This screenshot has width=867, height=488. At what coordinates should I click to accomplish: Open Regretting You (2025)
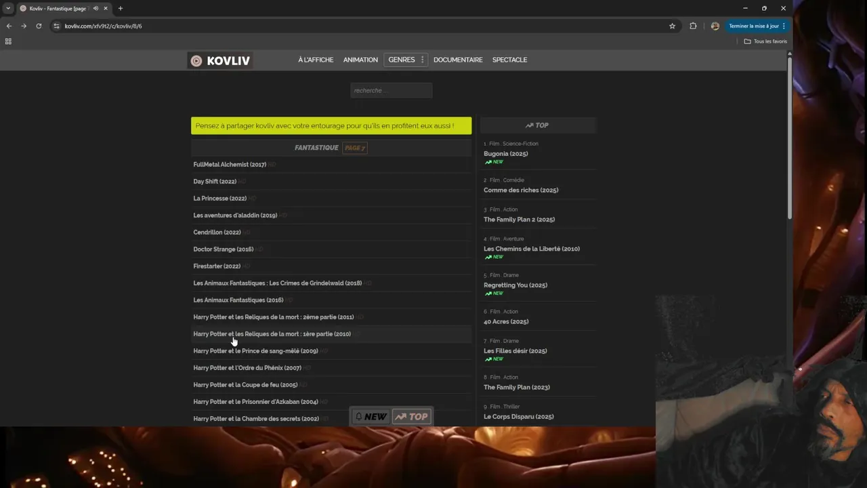coord(515,285)
